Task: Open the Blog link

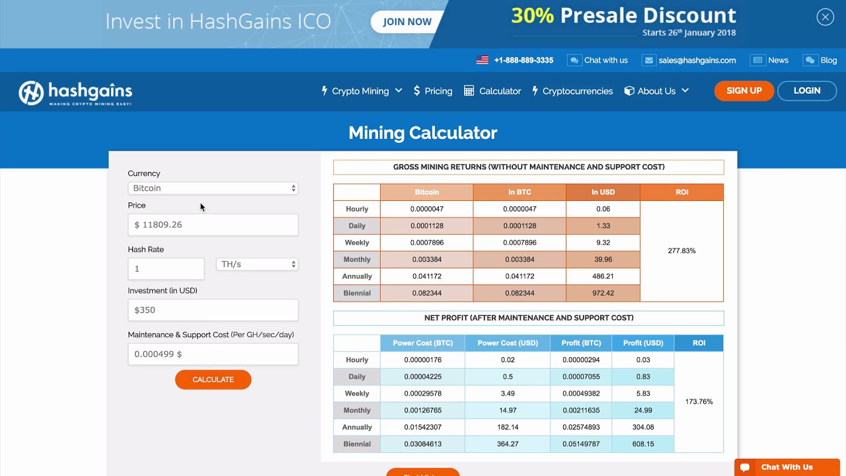Action: (x=829, y=60)
